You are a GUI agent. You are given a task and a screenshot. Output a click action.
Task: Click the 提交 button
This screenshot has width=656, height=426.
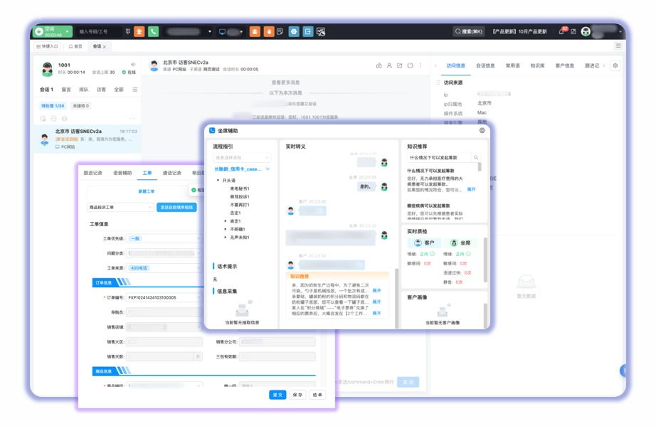click(x=277, y=395)
